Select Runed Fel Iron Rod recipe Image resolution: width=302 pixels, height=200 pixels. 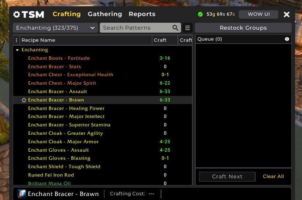click(x=102, y=175)
